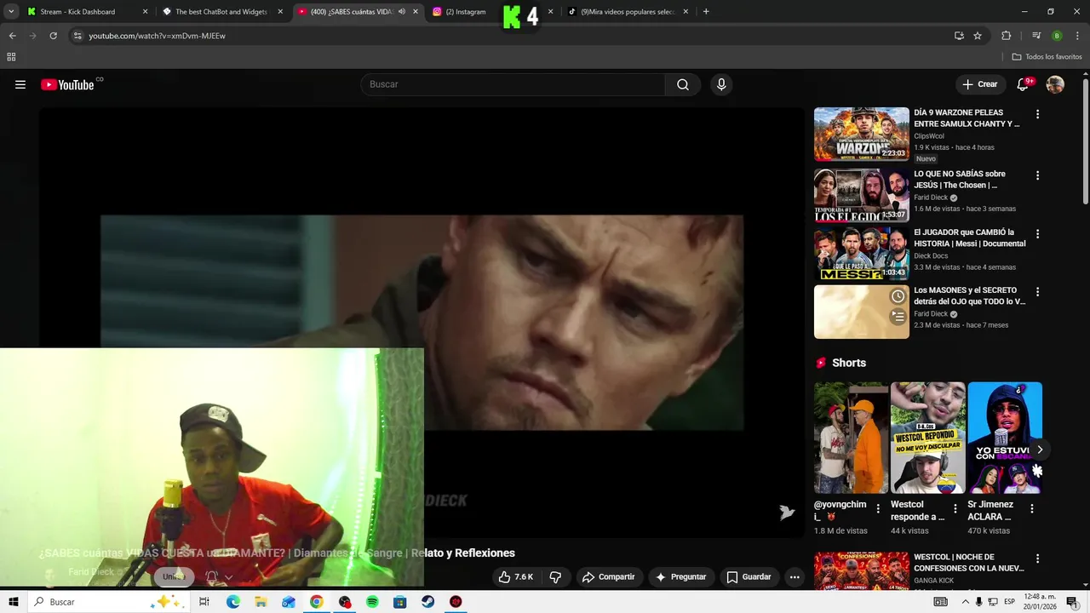Like the video with 7.6 K likes

516,577
